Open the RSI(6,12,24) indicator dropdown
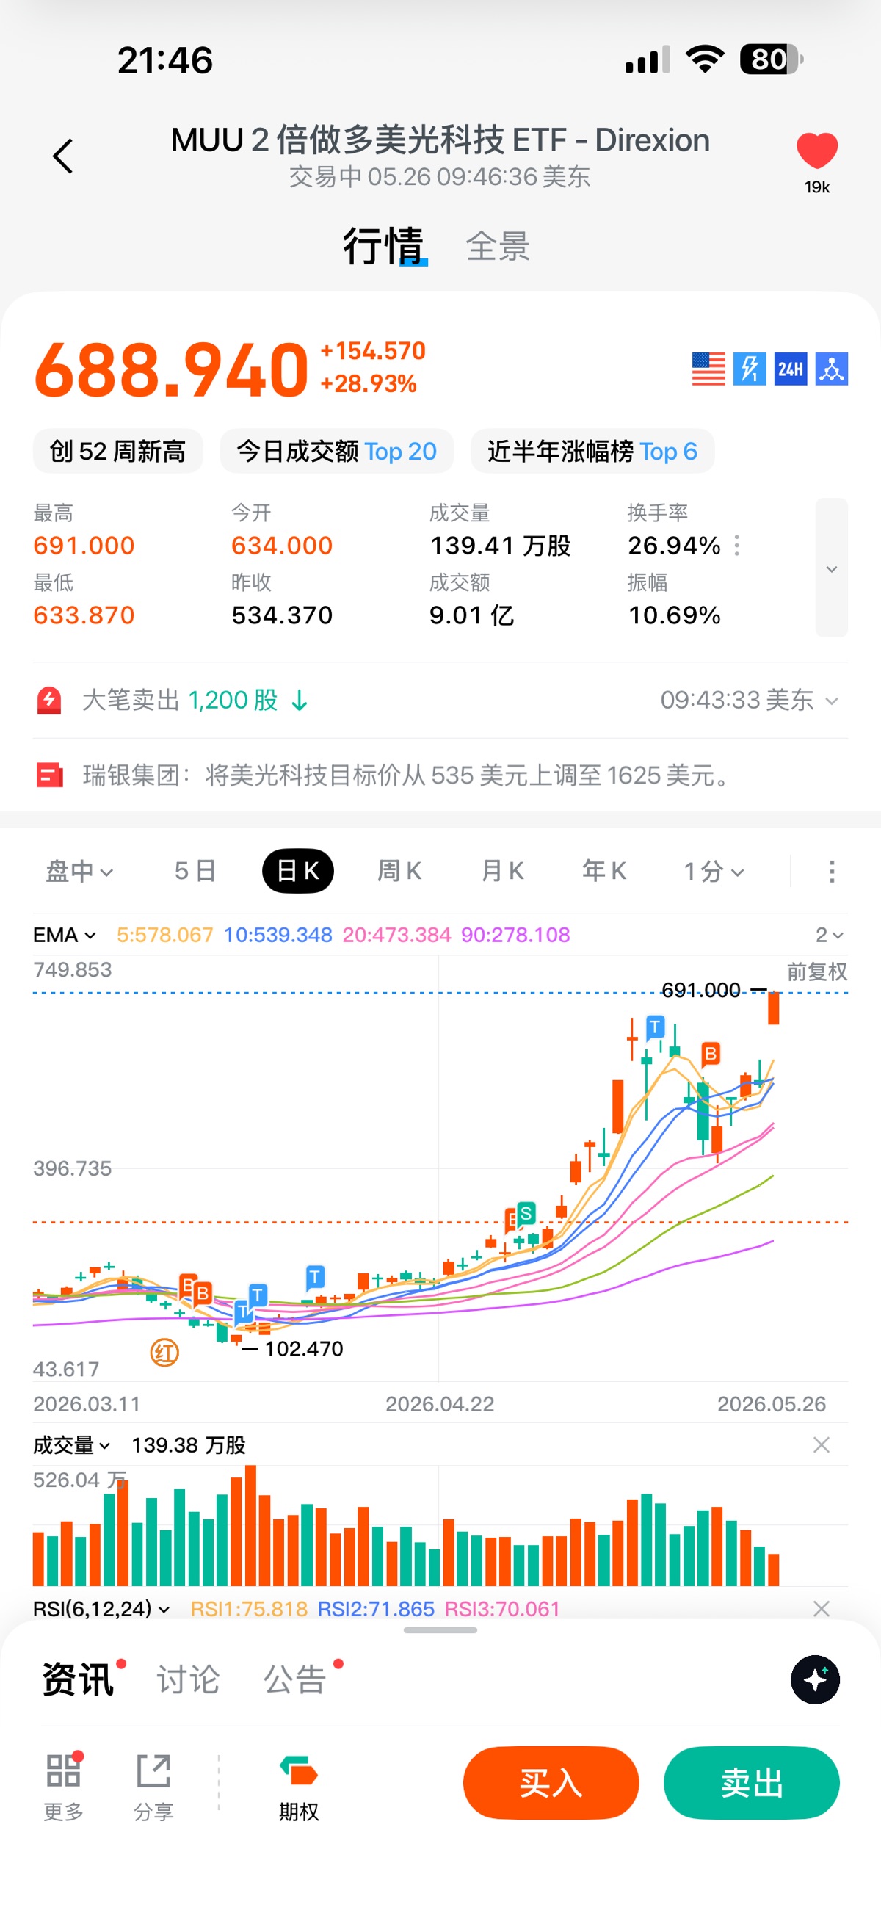This screenshot has height=1910, width=881. click(101, 1609)
